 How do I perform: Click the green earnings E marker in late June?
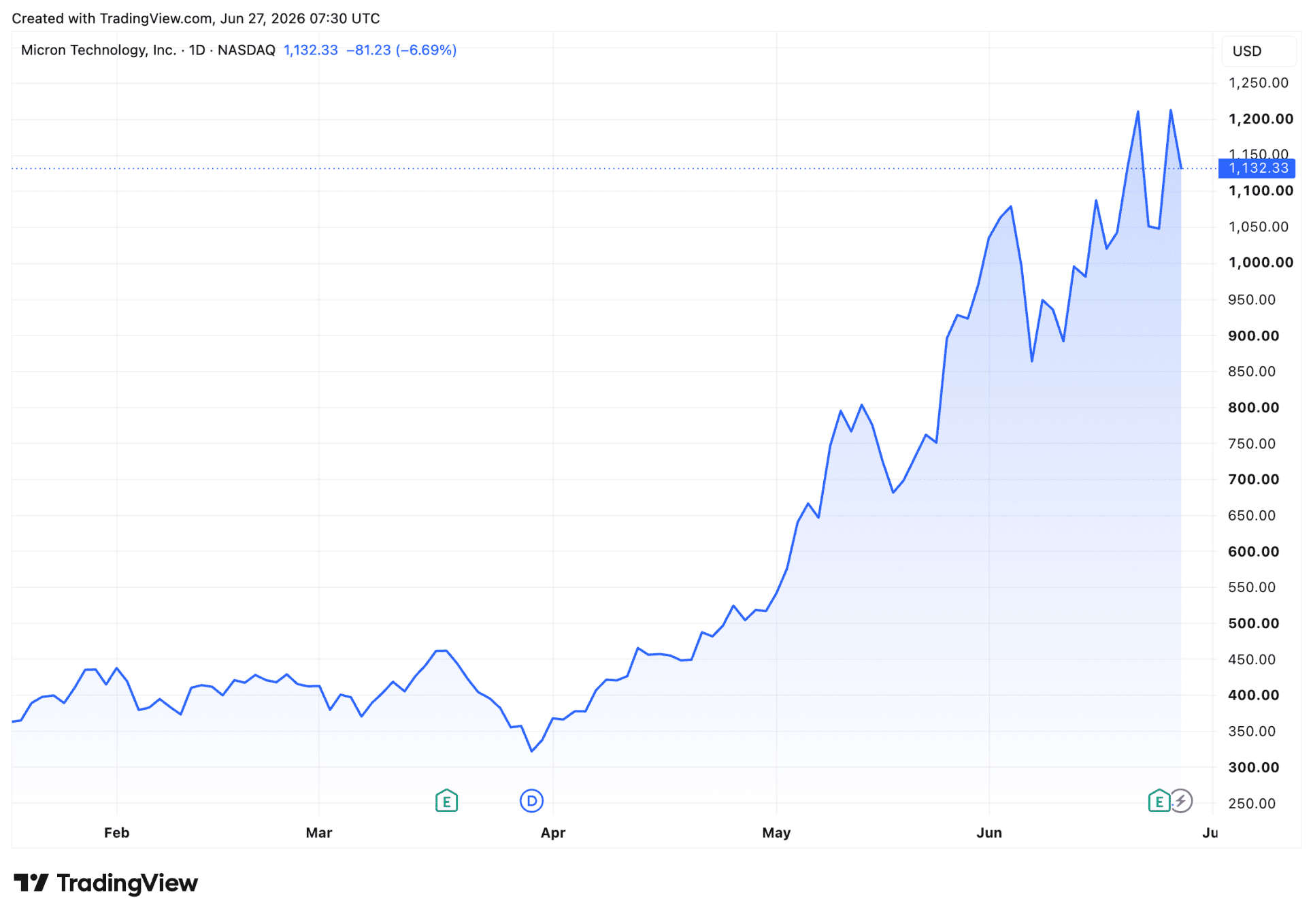tap(1159, 801)
